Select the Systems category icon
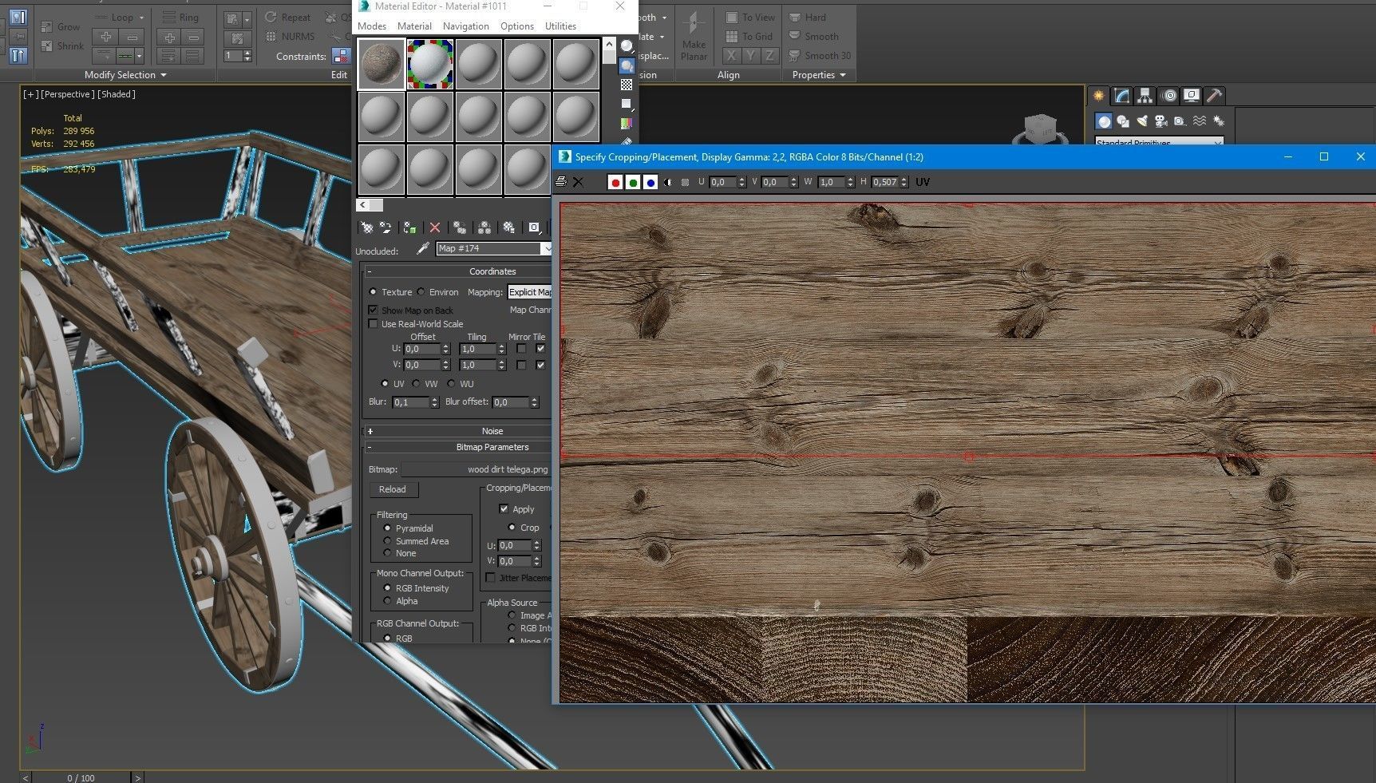The height and width of the screenshot is (783, 1376). tap(1219, 121)
